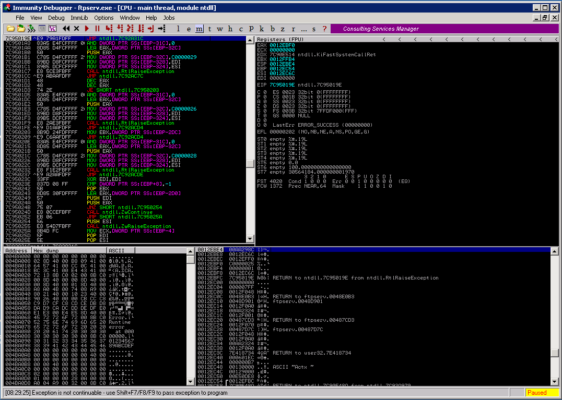Show breakpoints with the 'b' button
Viewport: 562px width, 400px height.
tap(273, 29)
